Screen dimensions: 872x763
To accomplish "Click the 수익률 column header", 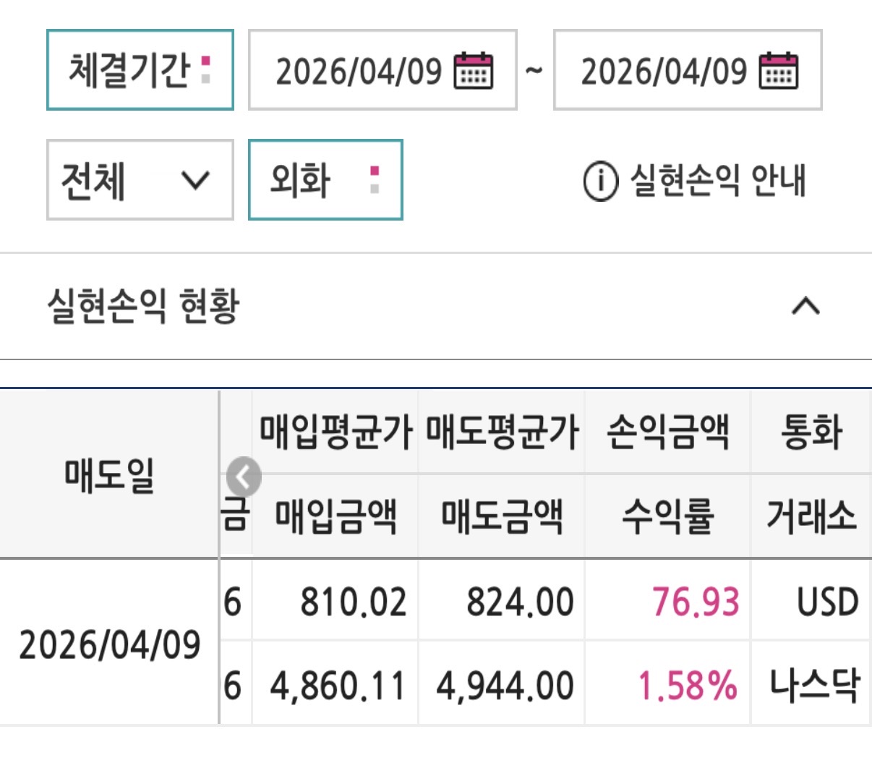I will [667, 516].
